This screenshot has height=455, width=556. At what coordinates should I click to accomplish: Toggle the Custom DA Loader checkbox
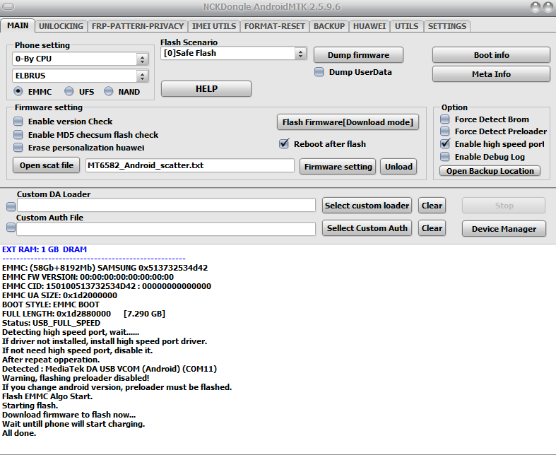pos(11,206)
